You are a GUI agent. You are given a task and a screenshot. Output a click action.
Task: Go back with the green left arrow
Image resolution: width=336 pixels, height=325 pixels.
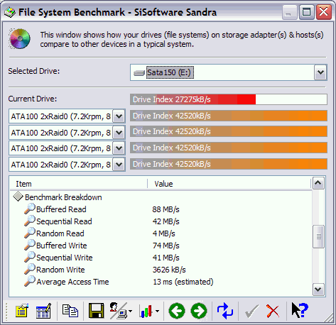tap(177, 311)
